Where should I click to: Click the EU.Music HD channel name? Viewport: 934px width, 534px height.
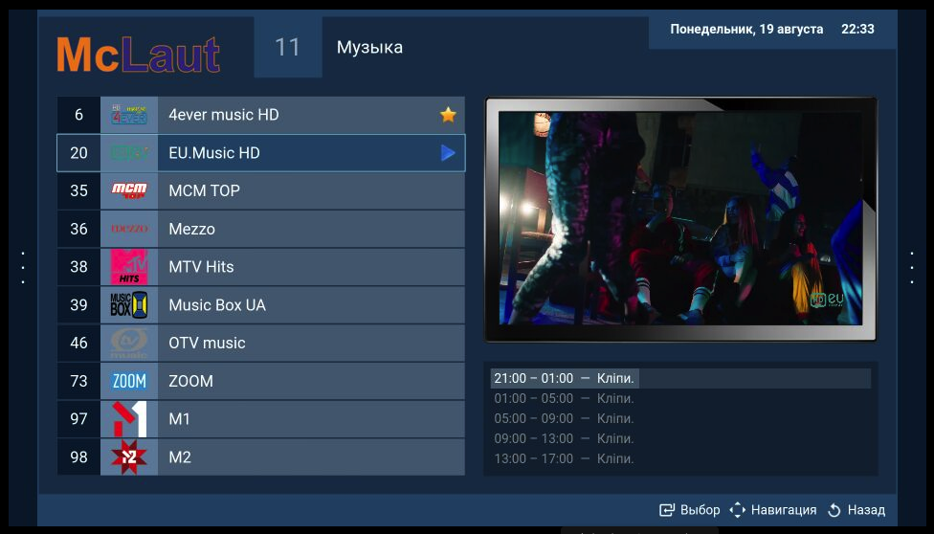click(x=213, y=152)
